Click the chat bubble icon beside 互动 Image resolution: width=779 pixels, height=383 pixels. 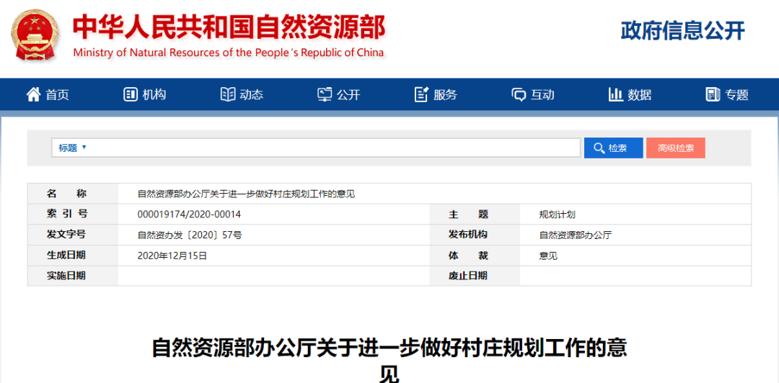click(519, 94)
